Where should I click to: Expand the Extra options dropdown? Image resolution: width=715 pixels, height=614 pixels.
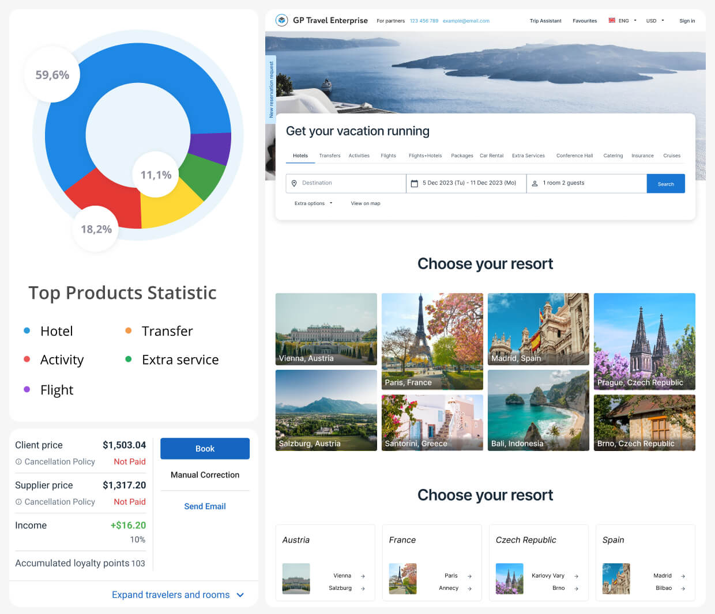[313, 203]
